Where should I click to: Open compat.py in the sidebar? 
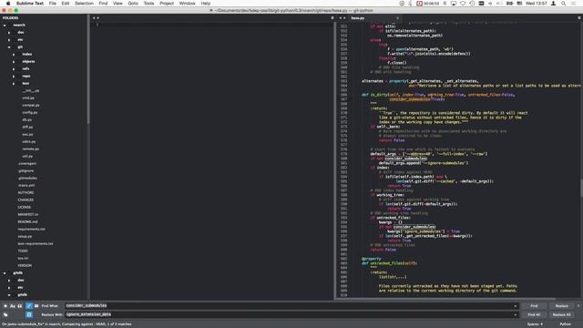point(30,106)
